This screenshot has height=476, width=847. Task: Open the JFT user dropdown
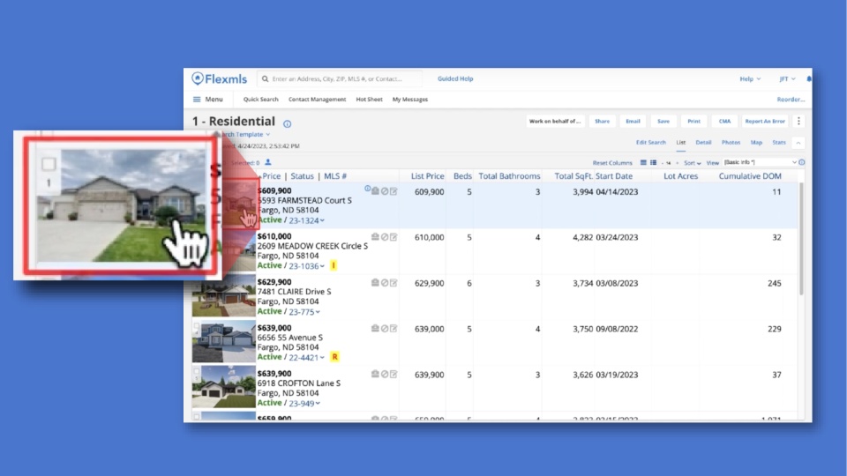click(x=787, y=78)
